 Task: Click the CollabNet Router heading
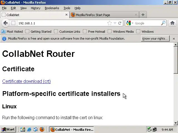pos(38,54)
